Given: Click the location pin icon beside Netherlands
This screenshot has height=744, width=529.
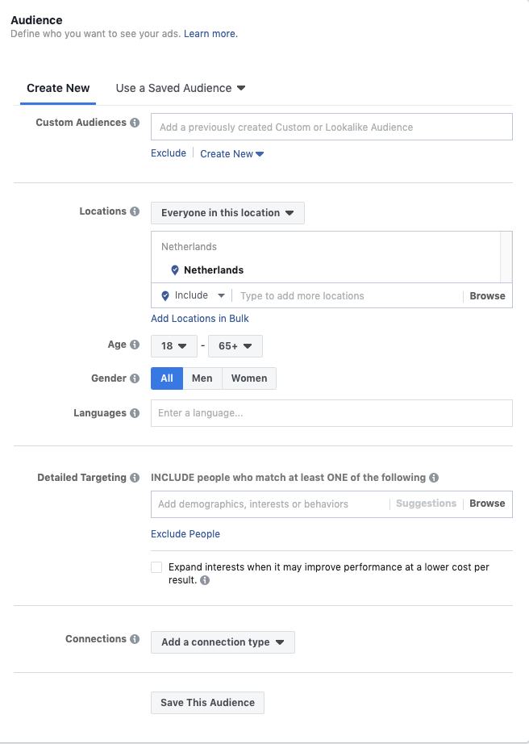Looking at the screenshot, I should (175, 270).
